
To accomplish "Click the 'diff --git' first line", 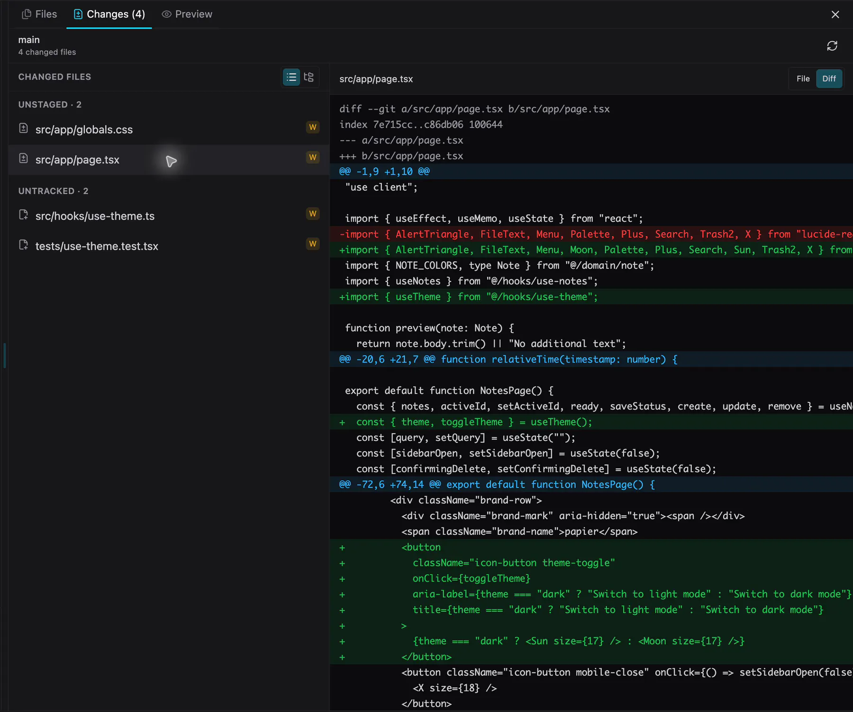I will click(x=591, y=109).
